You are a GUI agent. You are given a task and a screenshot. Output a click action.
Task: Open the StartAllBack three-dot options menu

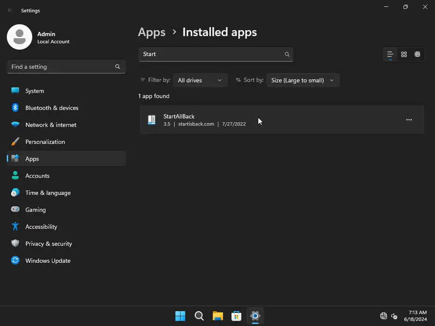pyautogui.click(x=409, y=120)
